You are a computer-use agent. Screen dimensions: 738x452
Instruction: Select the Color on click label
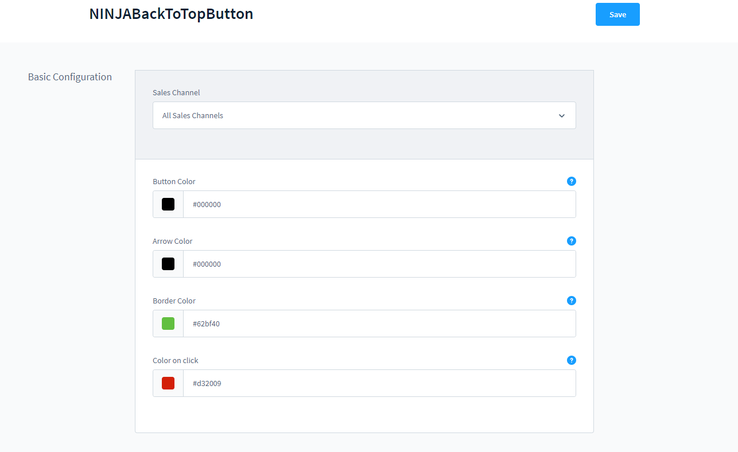(x=176, y=360)
